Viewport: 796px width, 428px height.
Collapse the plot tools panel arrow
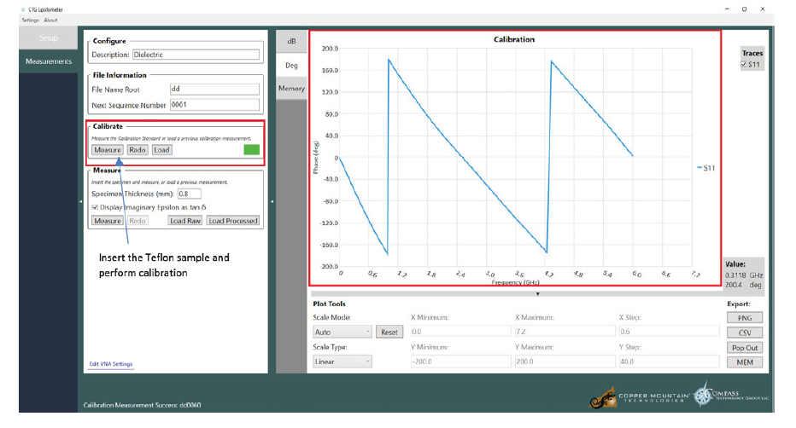(537, 294)
